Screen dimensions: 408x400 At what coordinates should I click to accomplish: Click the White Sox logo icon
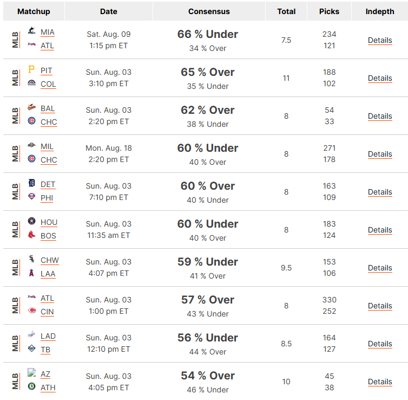coord(31,259)
